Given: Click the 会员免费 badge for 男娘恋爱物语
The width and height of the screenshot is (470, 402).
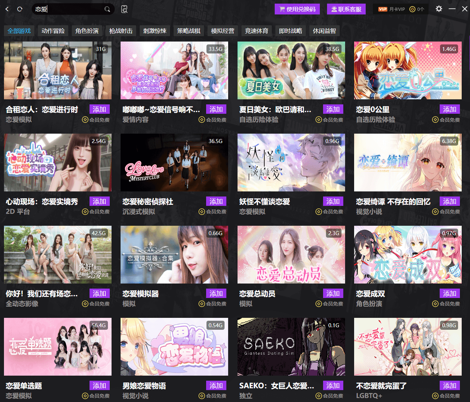Looking at the screenshot, I should click(213, 396).
